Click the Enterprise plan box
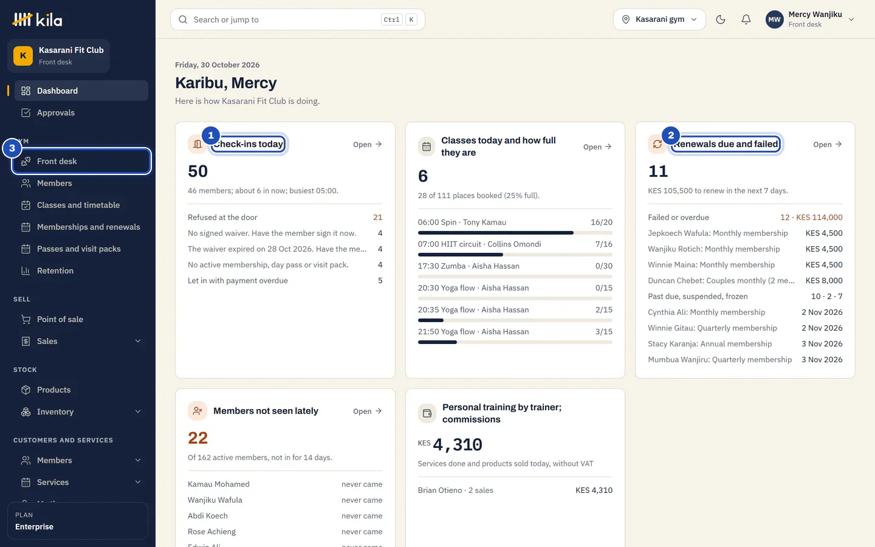875x547 pixels. click(78, 521)
